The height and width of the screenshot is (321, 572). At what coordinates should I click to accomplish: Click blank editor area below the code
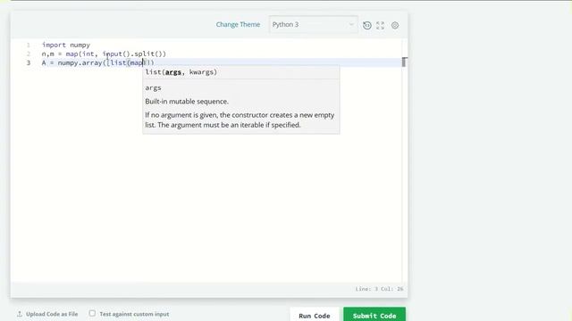pyautogui.click(x=206, y=208)
